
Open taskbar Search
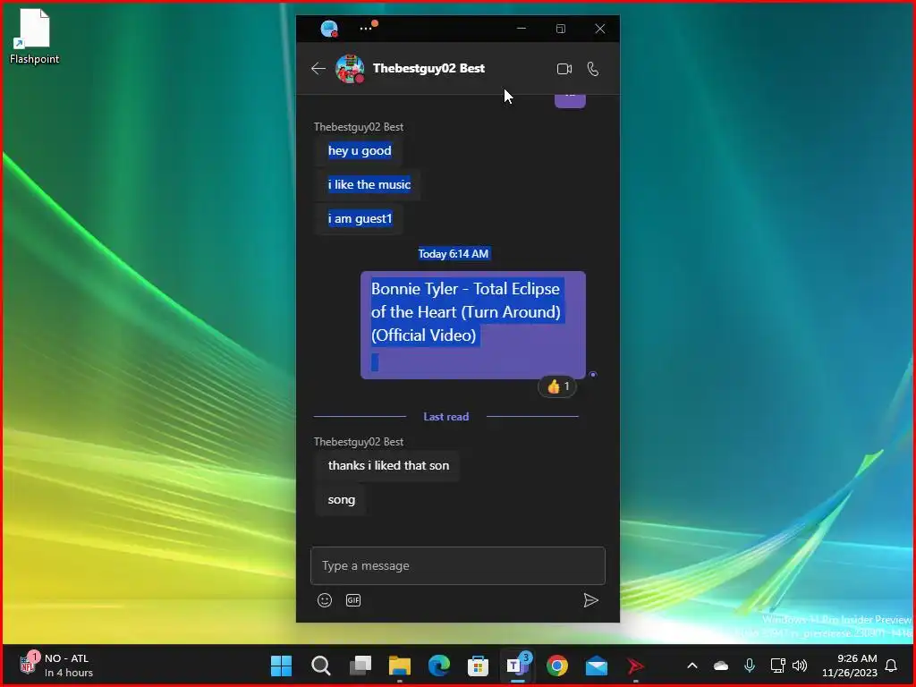(x=321, y=666)
